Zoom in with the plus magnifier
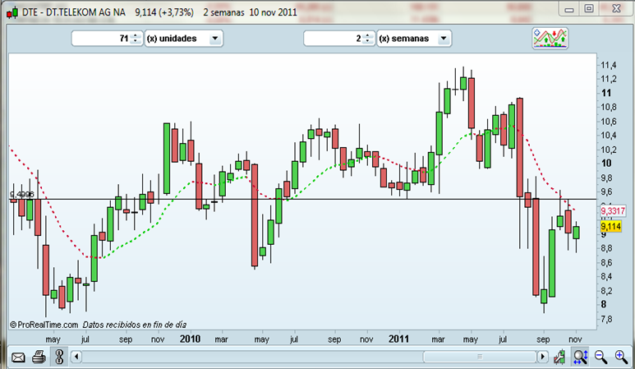 621,357
